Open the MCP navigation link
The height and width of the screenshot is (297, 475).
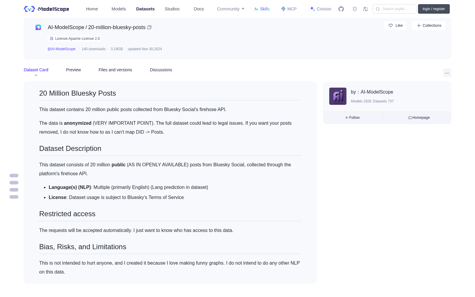[289, 9]
